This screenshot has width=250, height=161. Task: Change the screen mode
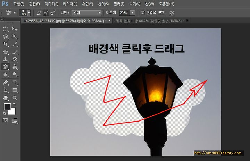tap(15, 120)
